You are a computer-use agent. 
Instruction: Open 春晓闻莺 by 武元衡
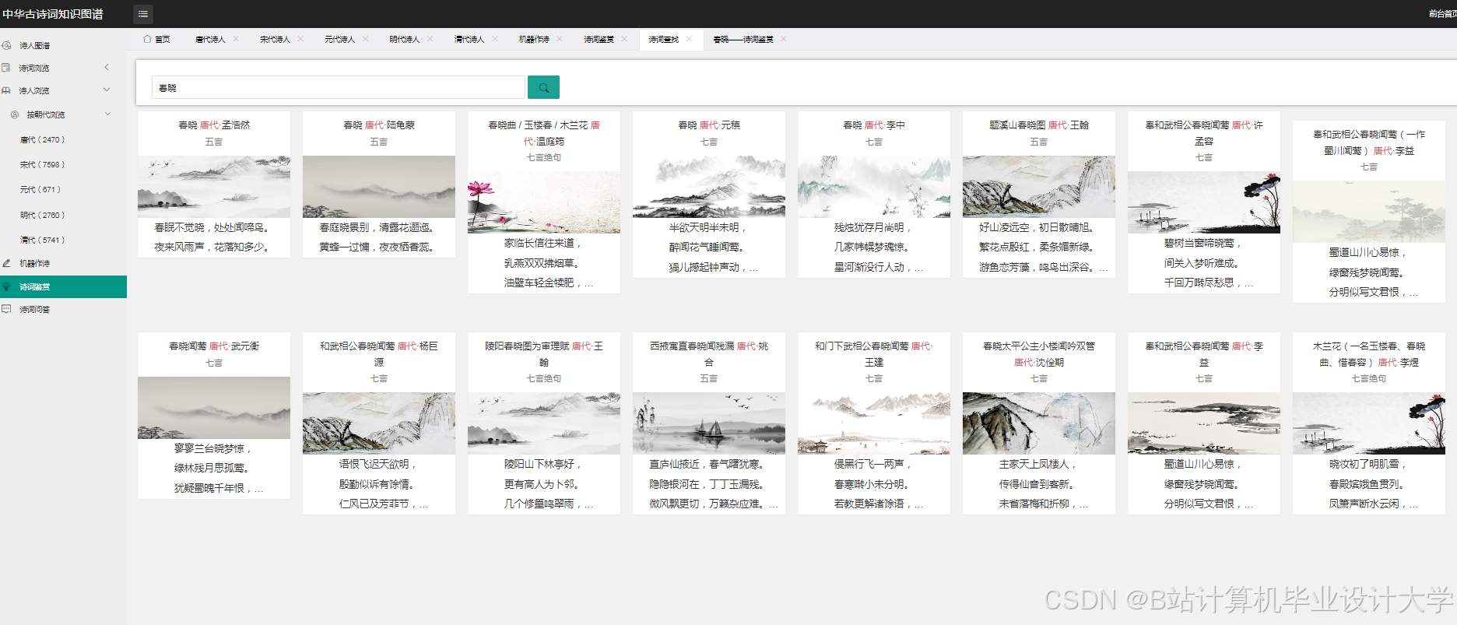tap(214, 346)
